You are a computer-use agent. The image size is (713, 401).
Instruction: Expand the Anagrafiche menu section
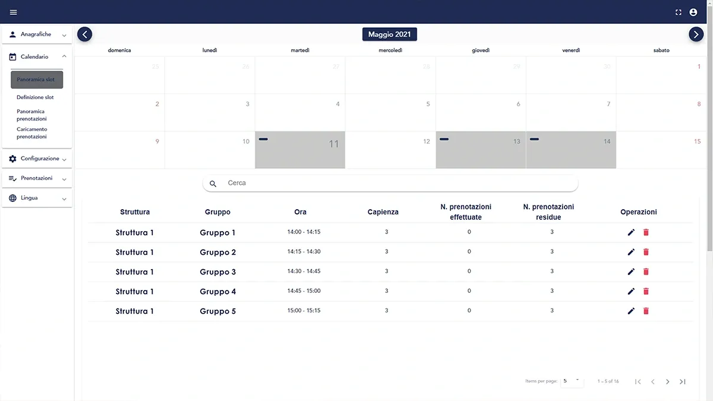[37, 34]
